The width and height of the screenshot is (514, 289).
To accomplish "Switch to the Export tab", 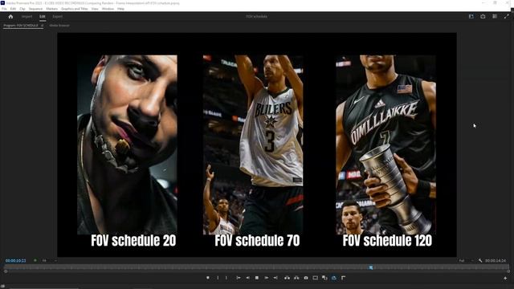I will [57, 16].
